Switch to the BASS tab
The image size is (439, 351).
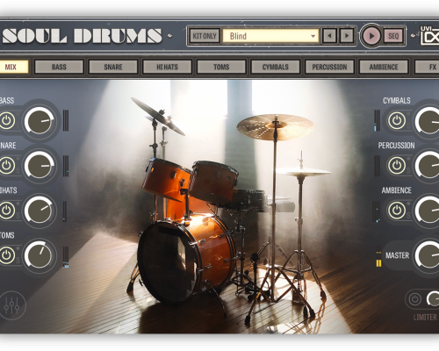(x=59, y=67)
